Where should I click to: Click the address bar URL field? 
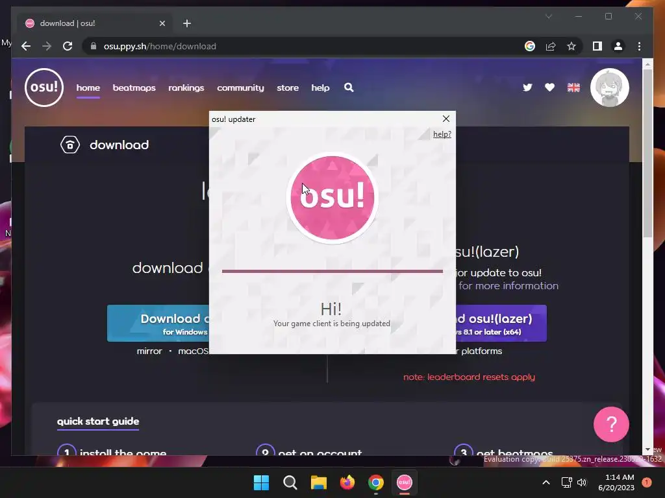pyautogui.click(x=305, y=46)
